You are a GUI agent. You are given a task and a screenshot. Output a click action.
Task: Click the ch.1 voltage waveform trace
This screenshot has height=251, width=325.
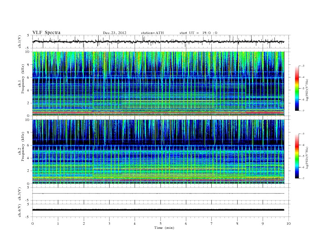click(x=158, y=41)
